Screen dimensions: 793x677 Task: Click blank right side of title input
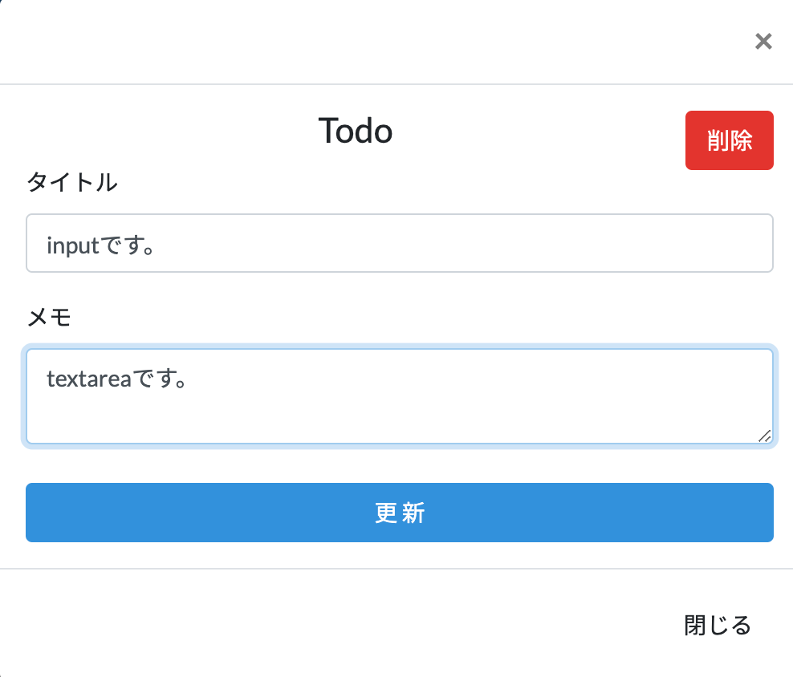(x=562, y=243)
